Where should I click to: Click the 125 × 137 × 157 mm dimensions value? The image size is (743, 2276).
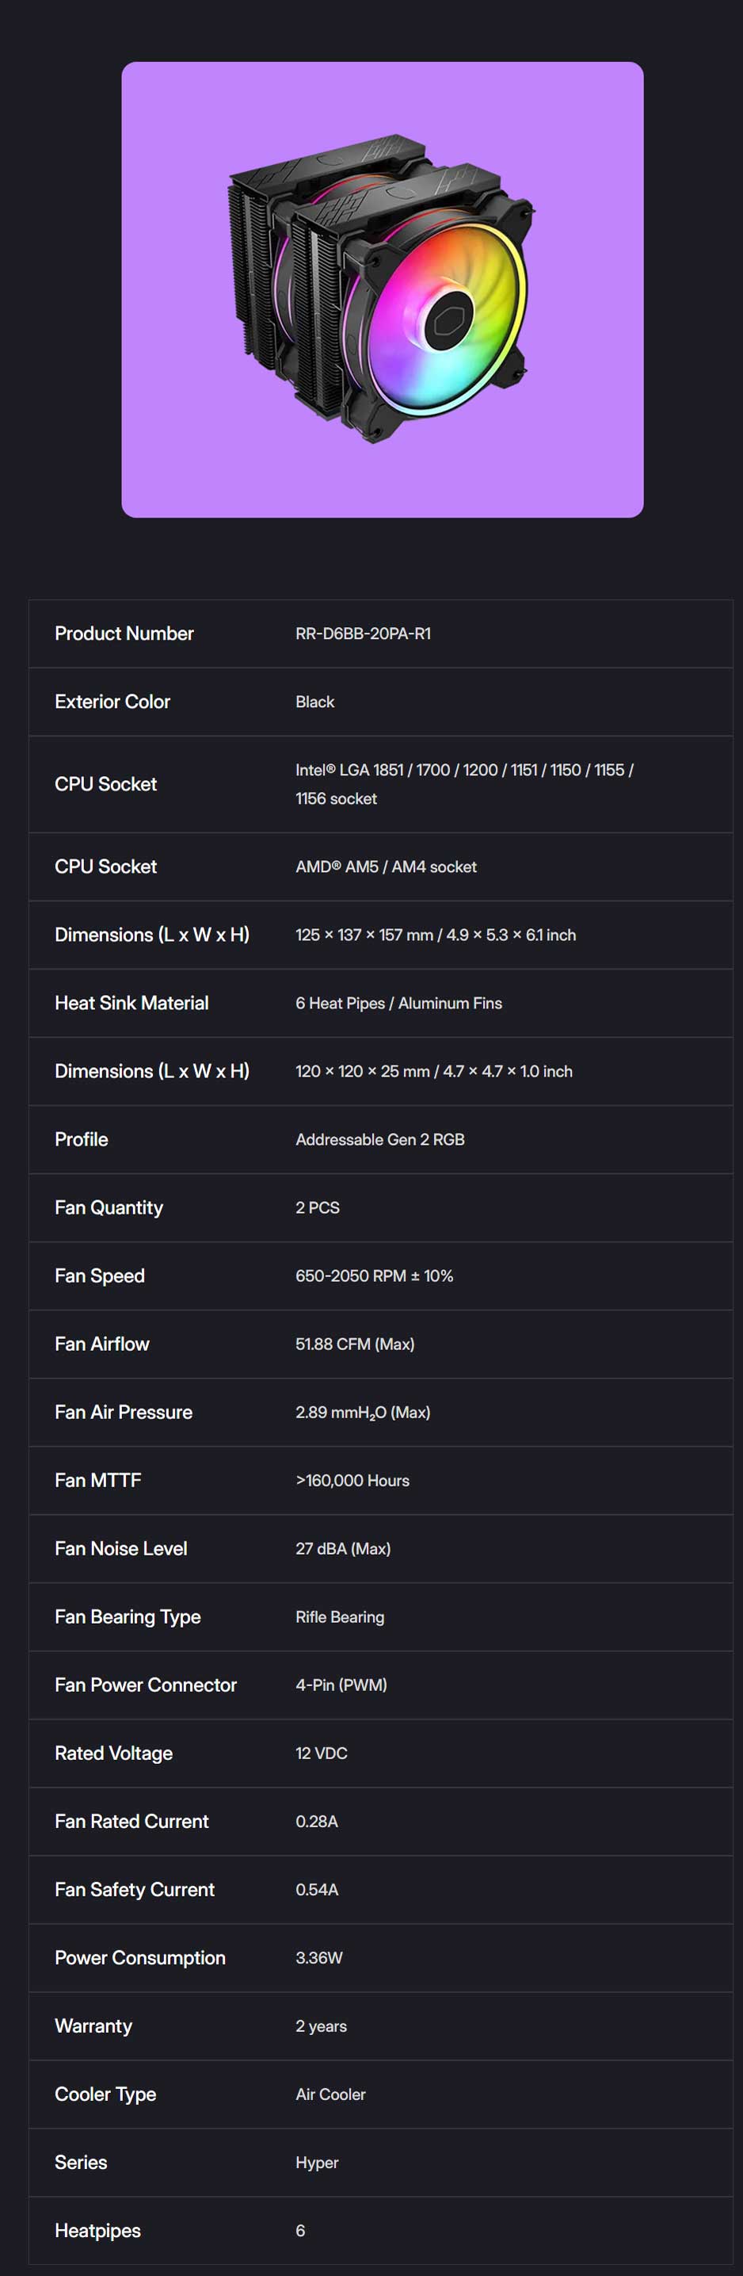[435, 935]
